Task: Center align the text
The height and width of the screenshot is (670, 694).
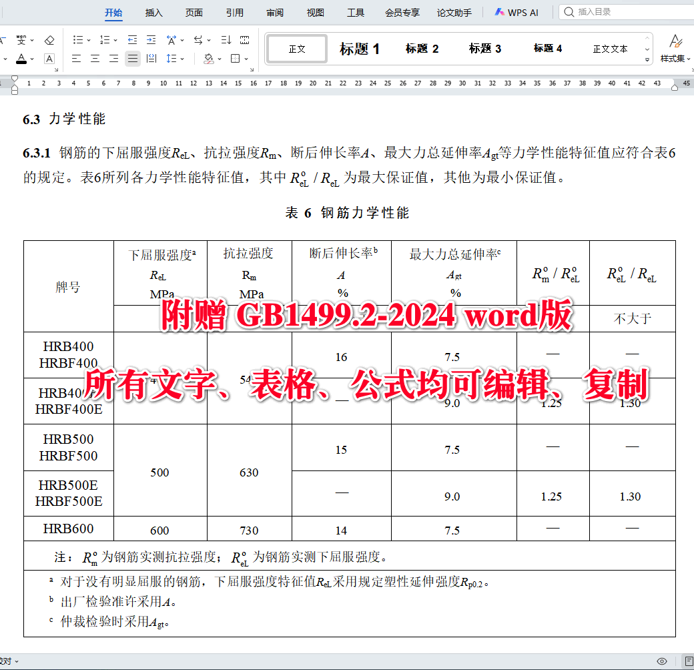Action: 95,59
